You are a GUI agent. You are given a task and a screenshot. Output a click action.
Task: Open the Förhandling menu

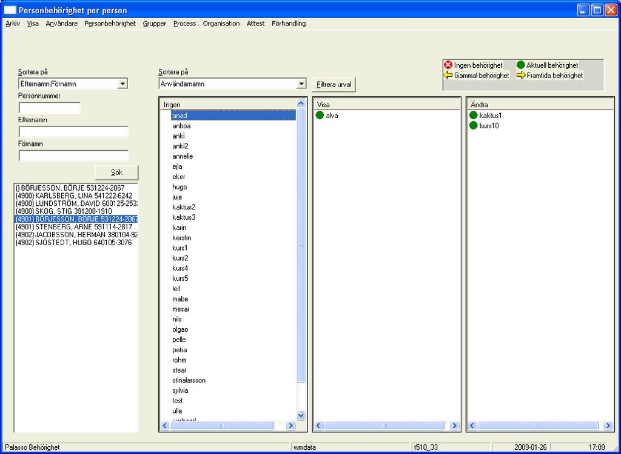point(289,24)
